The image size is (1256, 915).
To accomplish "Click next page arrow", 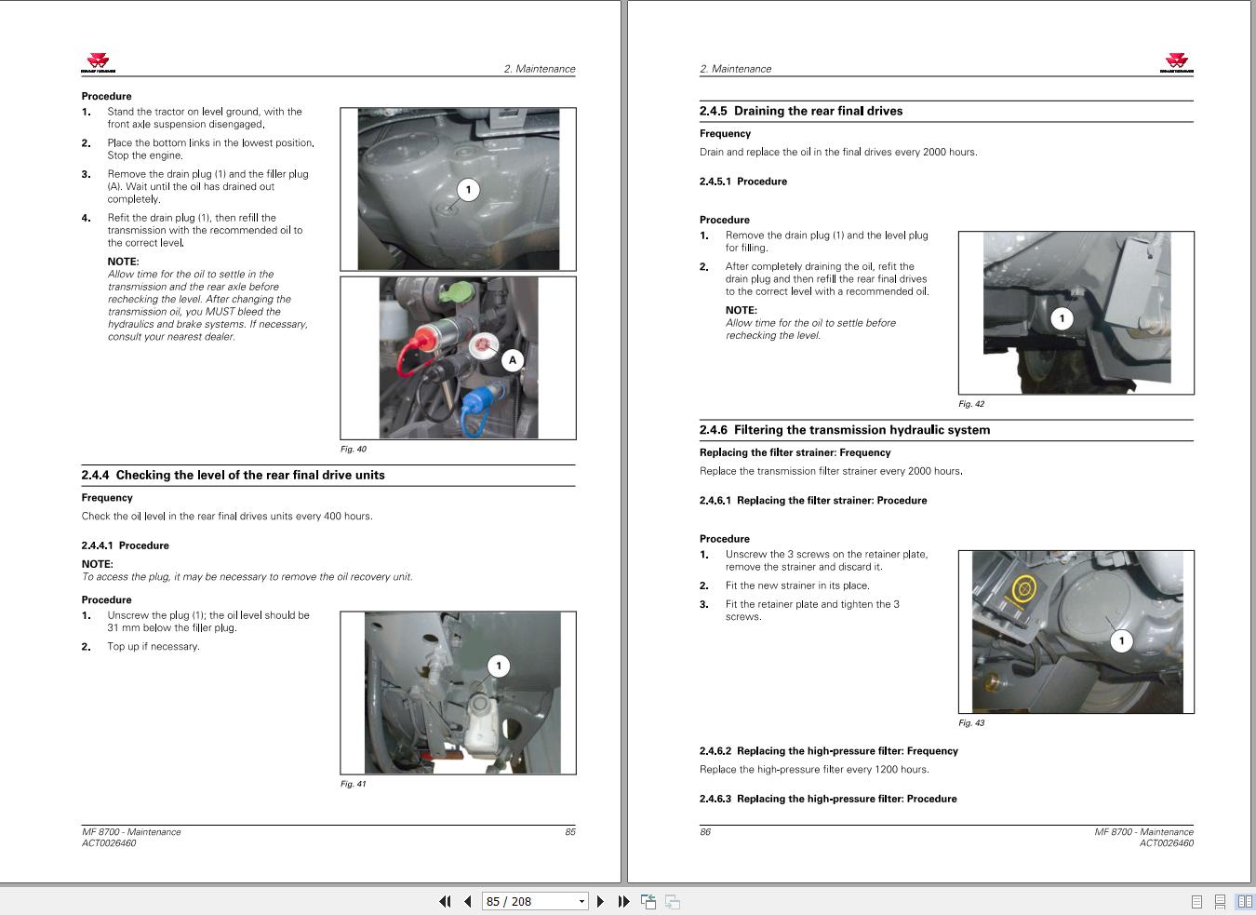I will click(600, 901).
